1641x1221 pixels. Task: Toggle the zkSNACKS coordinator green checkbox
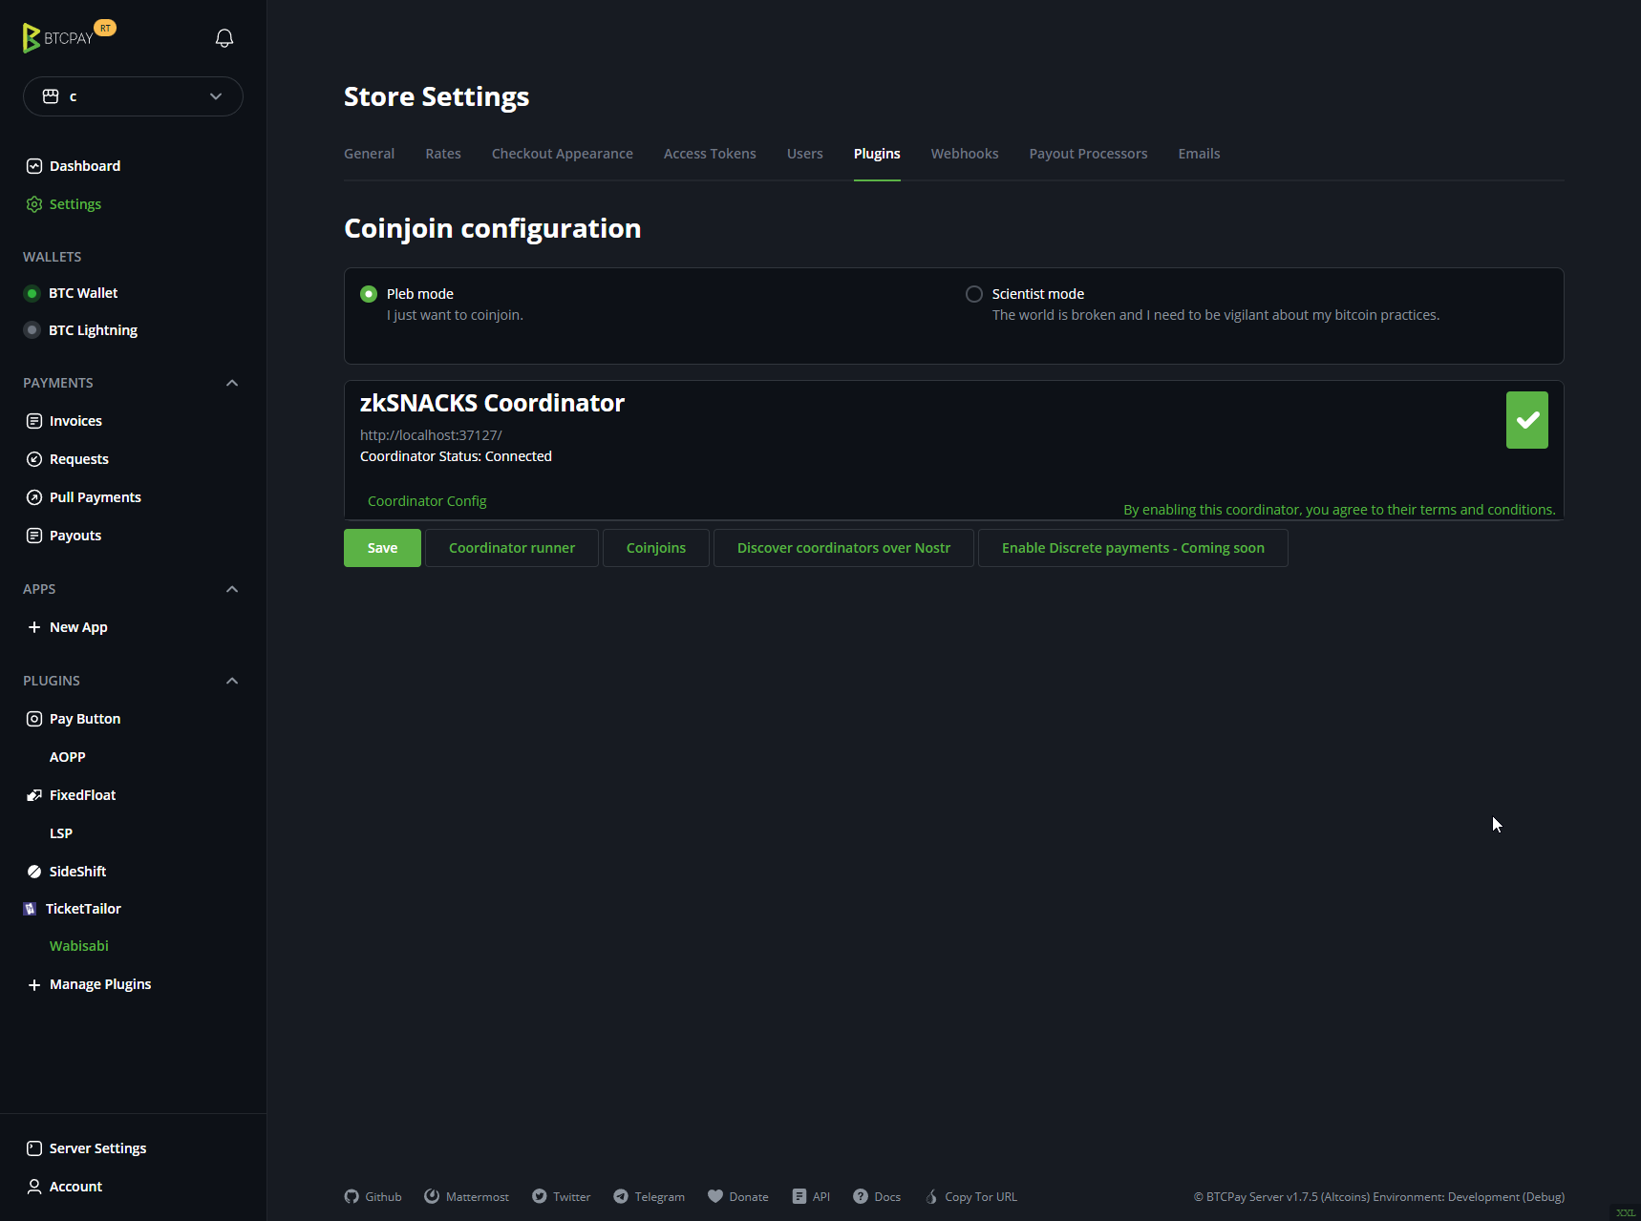point(1526,420)
